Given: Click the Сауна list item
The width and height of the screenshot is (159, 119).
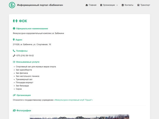Looking at the screenshot, I should (x=19, y=89).
